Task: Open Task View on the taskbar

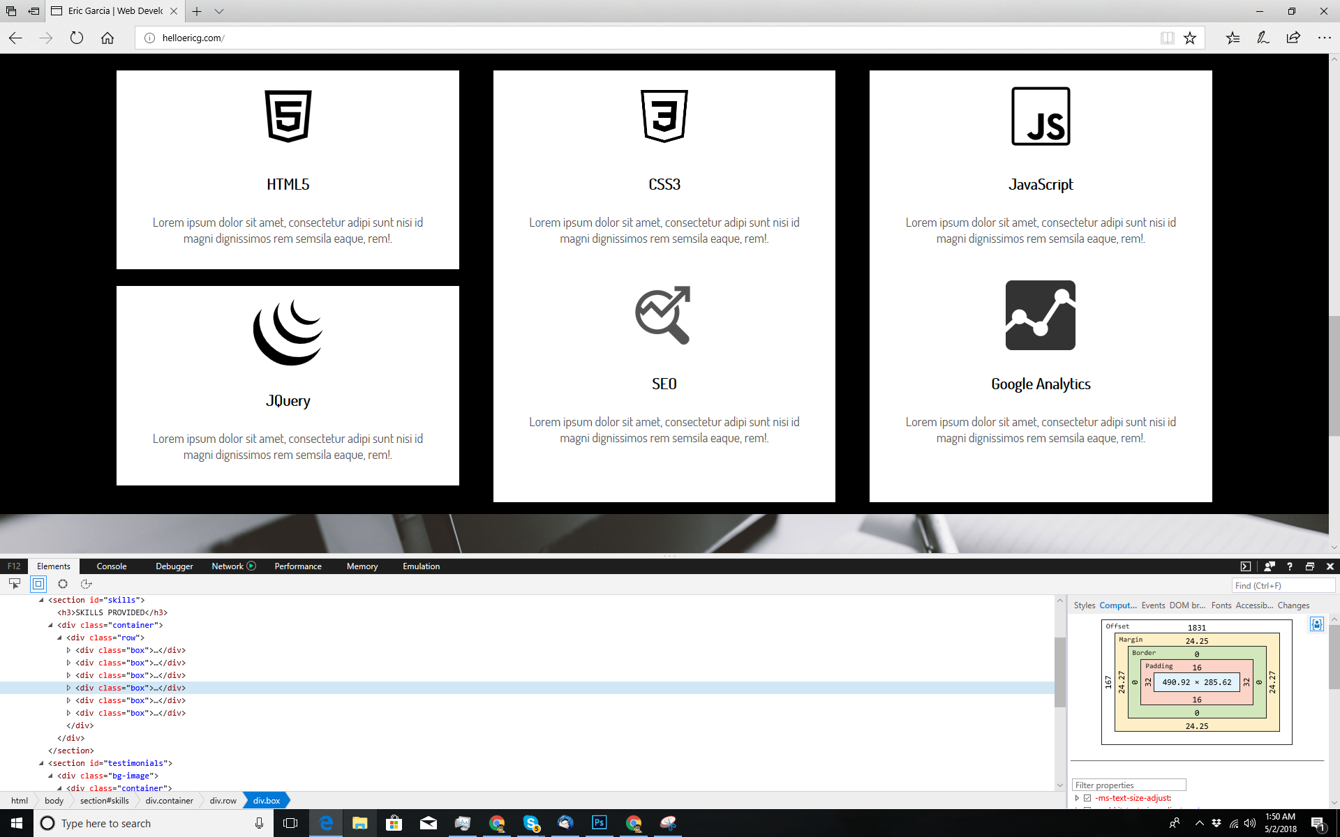Action: pyautogui.click(x=290, y=823)
